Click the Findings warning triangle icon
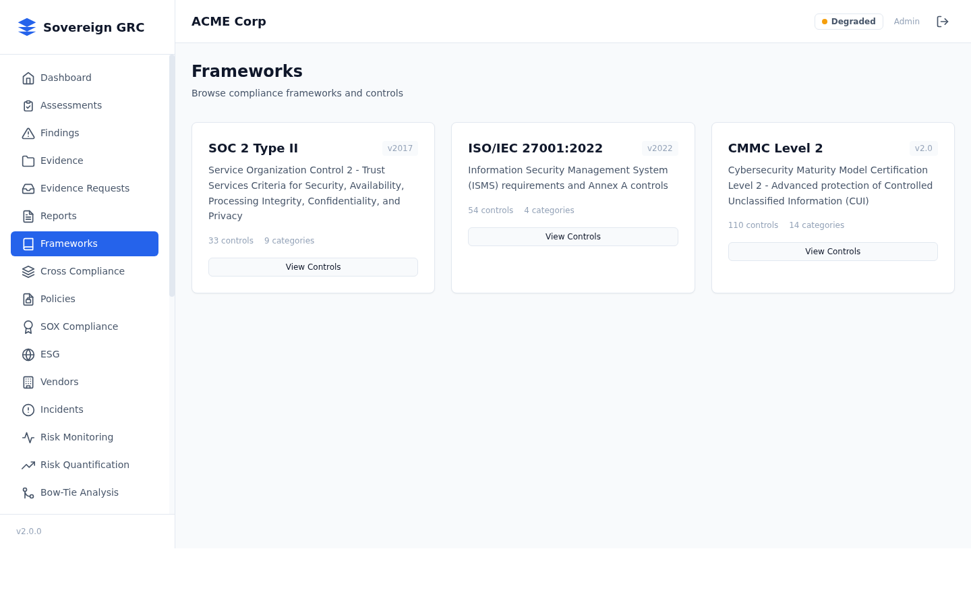 point(28,133)
